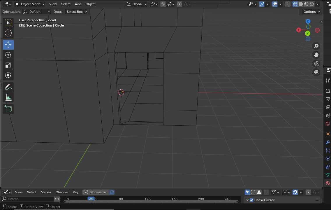Toggle proportional editing in 3D viewport

click(x=179, y=4)
